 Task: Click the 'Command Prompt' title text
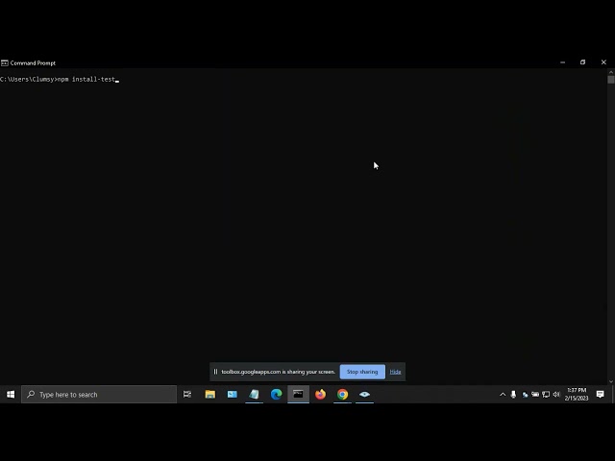(x=33, y=62)
